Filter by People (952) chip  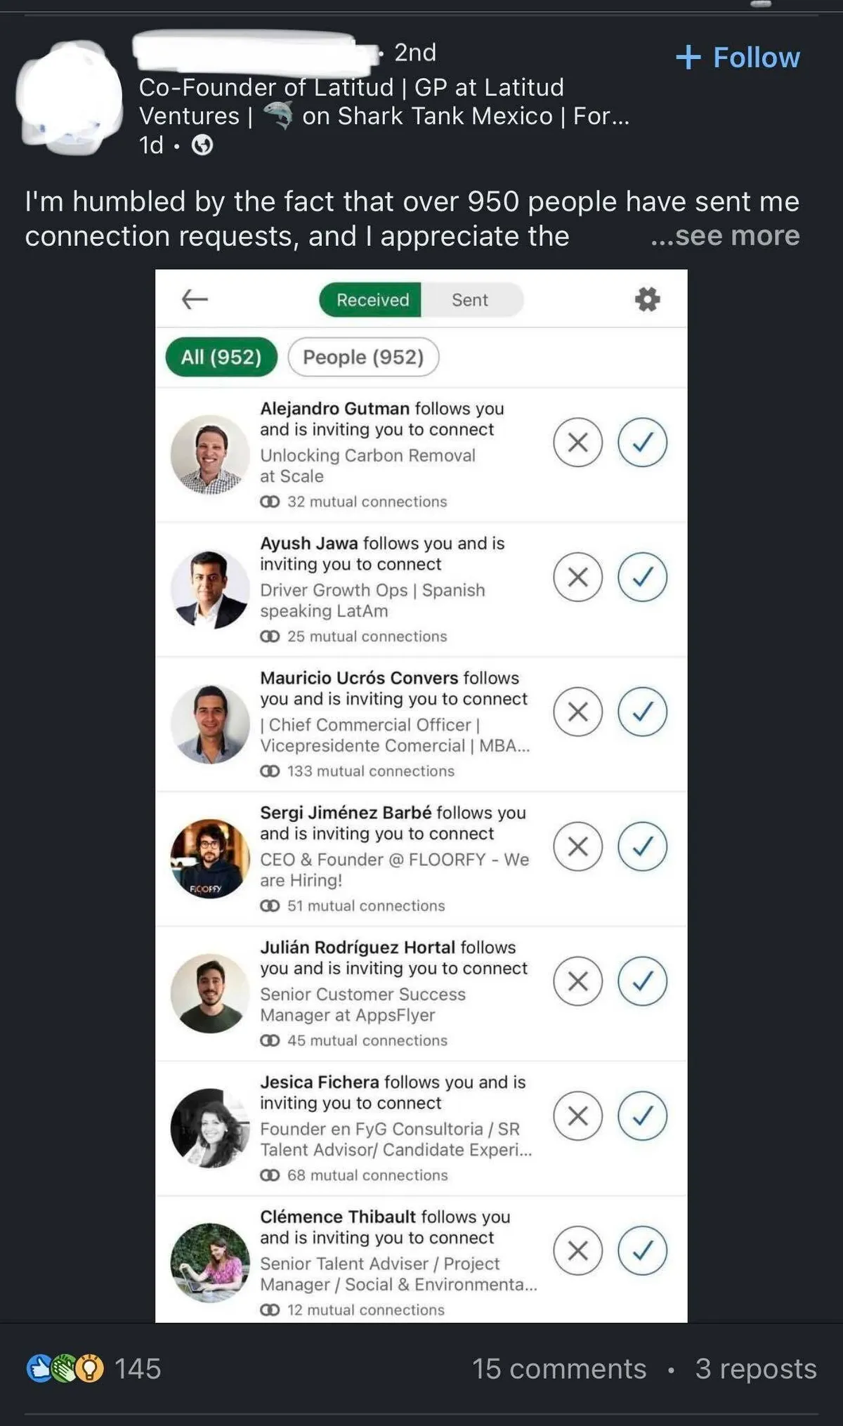coord(363,357)
